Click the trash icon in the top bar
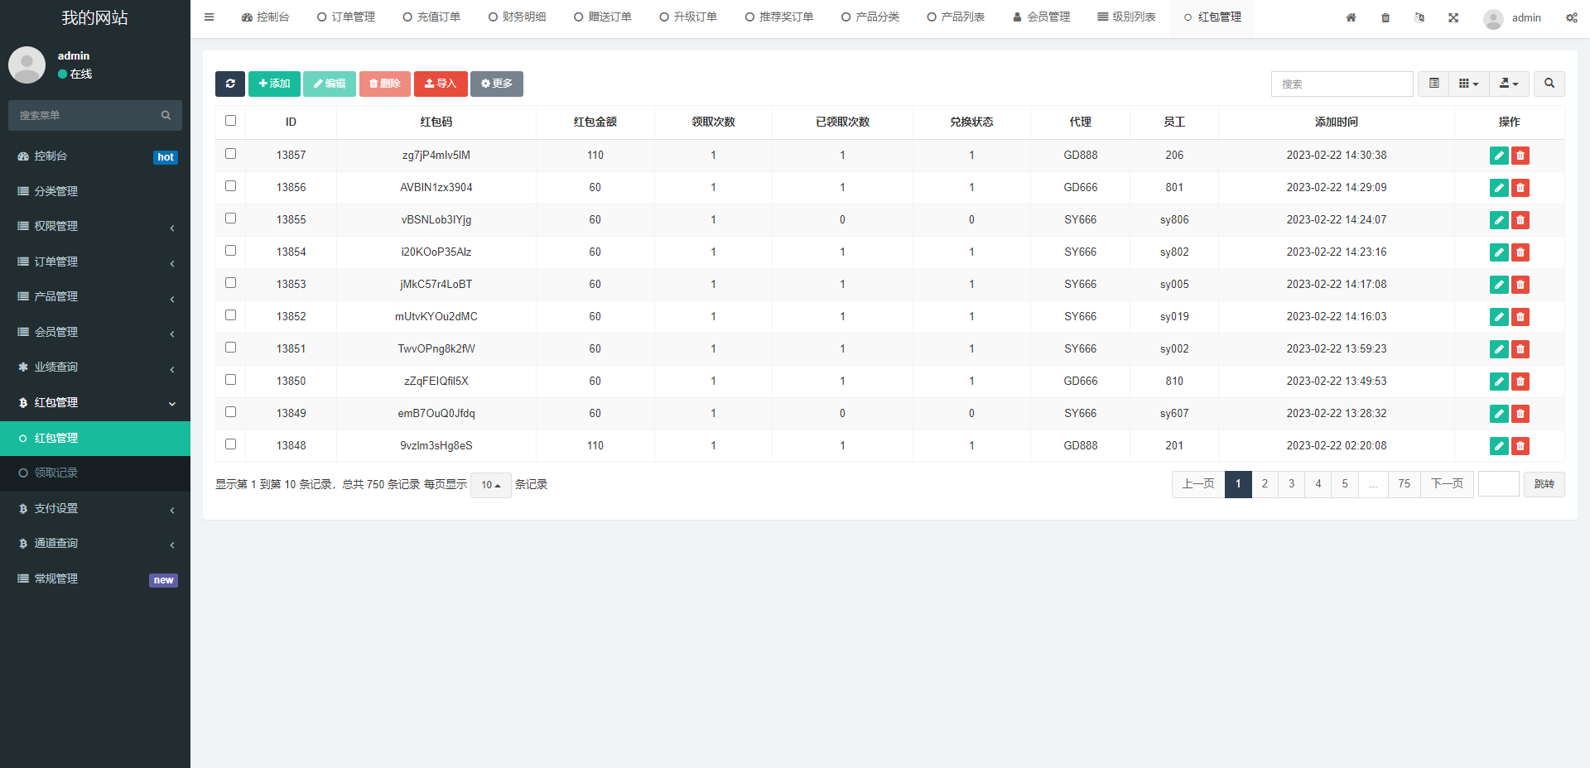1590x768 pixels. point(1385,17)
